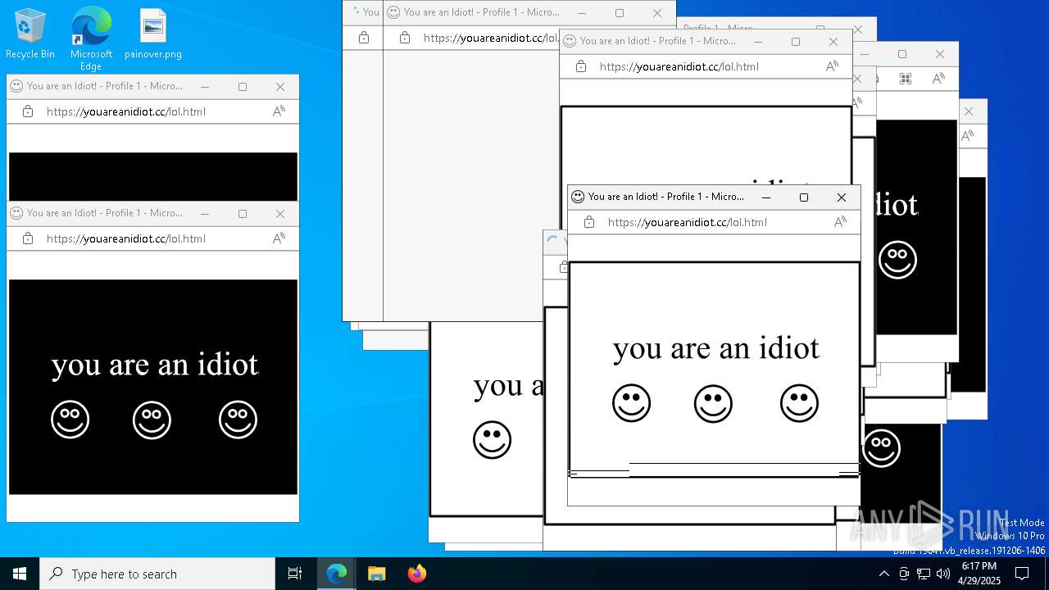
Task: Launch Firefox from the taskbar
Action: click(416, 574)
